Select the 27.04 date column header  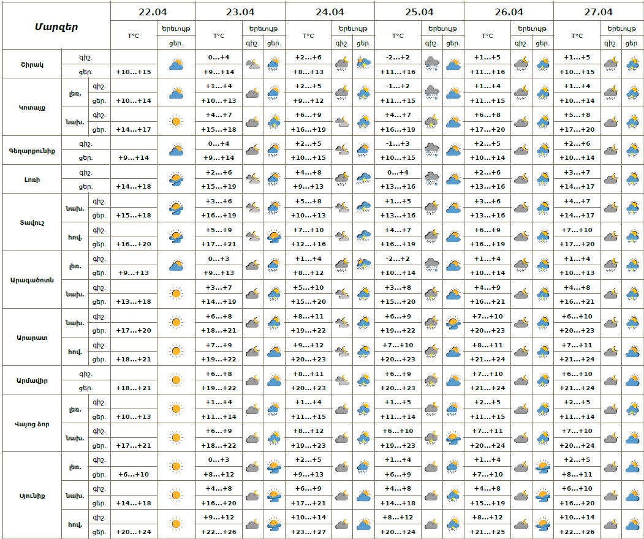pos(598,12)
